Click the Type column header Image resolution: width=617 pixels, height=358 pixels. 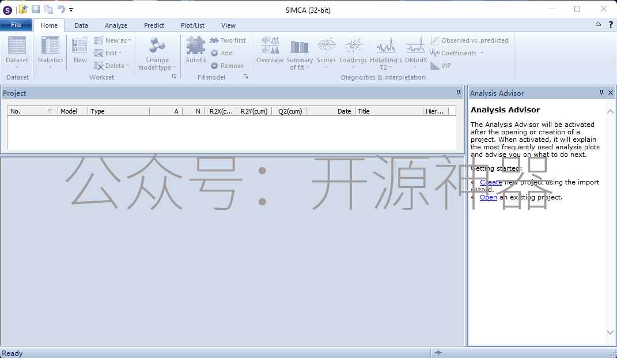[119, 111]
